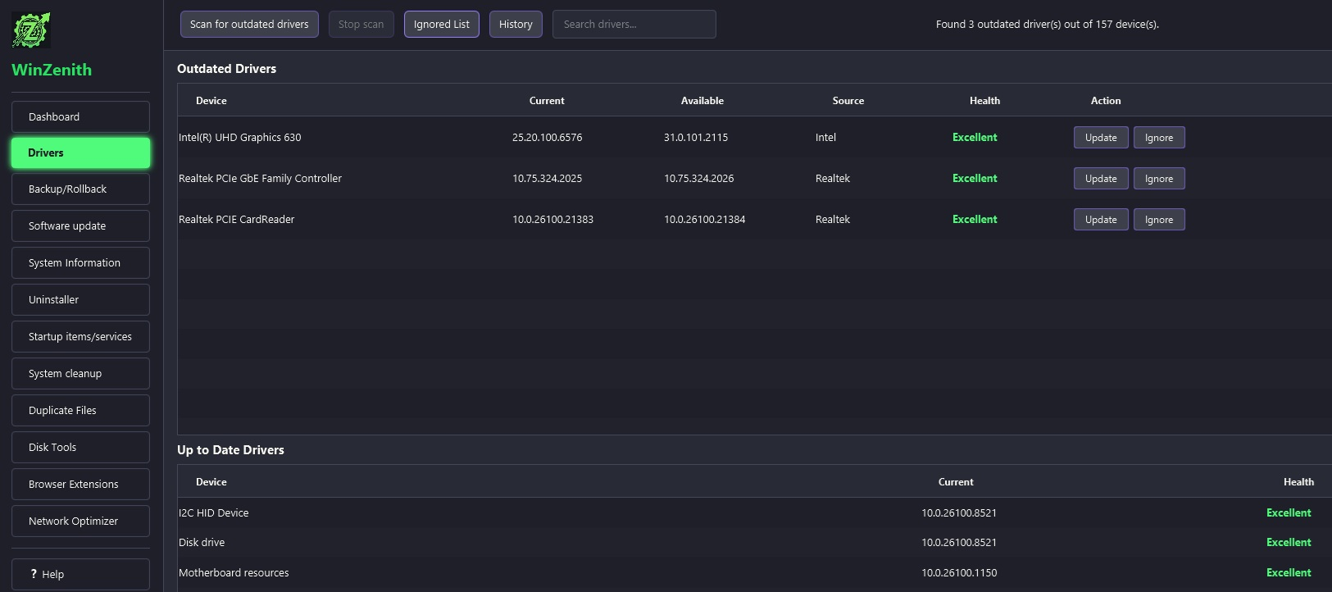Open Browser Extensions page
1332x592 pixels.
coord(80,484)
